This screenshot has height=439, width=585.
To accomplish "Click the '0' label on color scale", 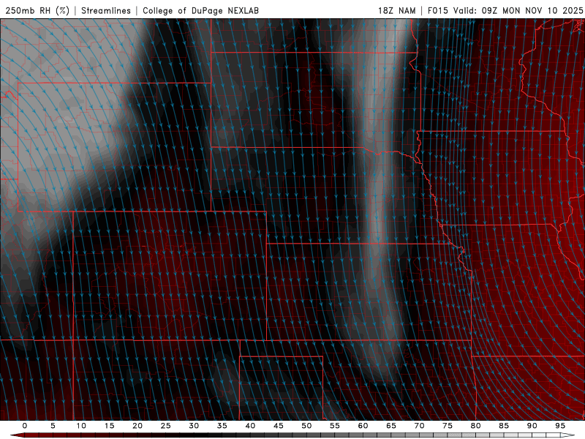I will tap(25, 426).
